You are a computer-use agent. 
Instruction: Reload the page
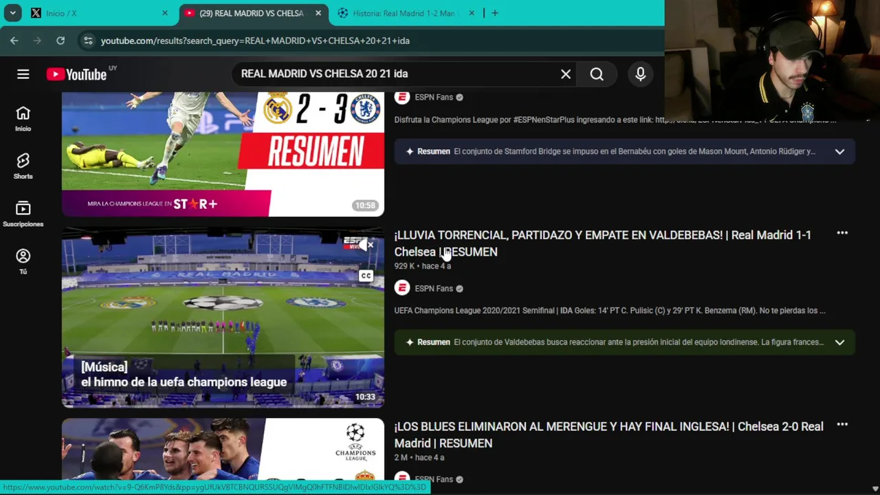tap(60, 41)
